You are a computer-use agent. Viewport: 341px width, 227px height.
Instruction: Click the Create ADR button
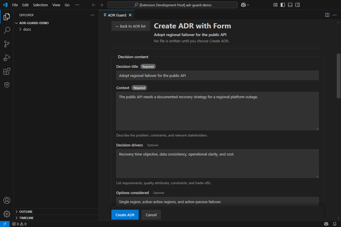coord(125,215)
